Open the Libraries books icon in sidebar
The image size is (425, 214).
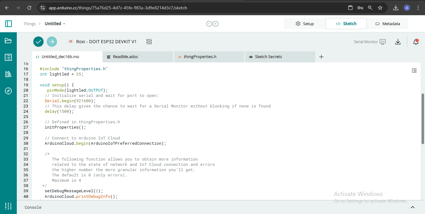click(8, 74)
